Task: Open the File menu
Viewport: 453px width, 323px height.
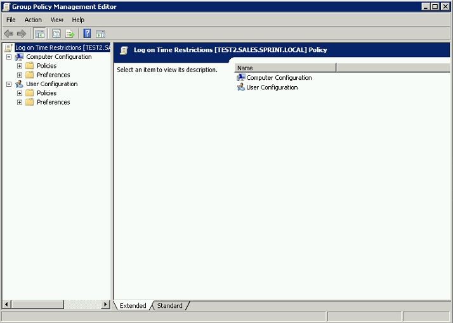Action: pos(11,20)
